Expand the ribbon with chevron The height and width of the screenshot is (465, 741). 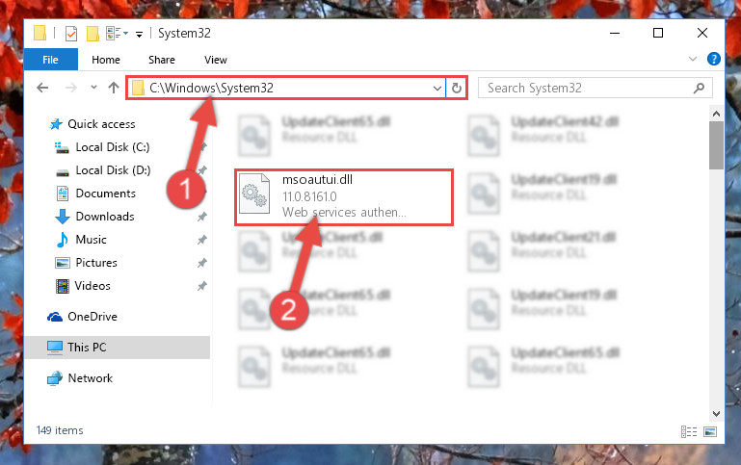(692, 59)
